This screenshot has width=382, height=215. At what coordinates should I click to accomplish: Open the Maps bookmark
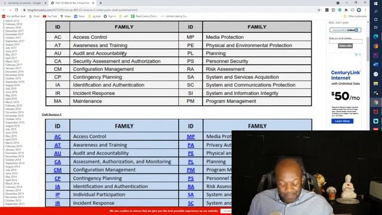(x=66, y=16)
